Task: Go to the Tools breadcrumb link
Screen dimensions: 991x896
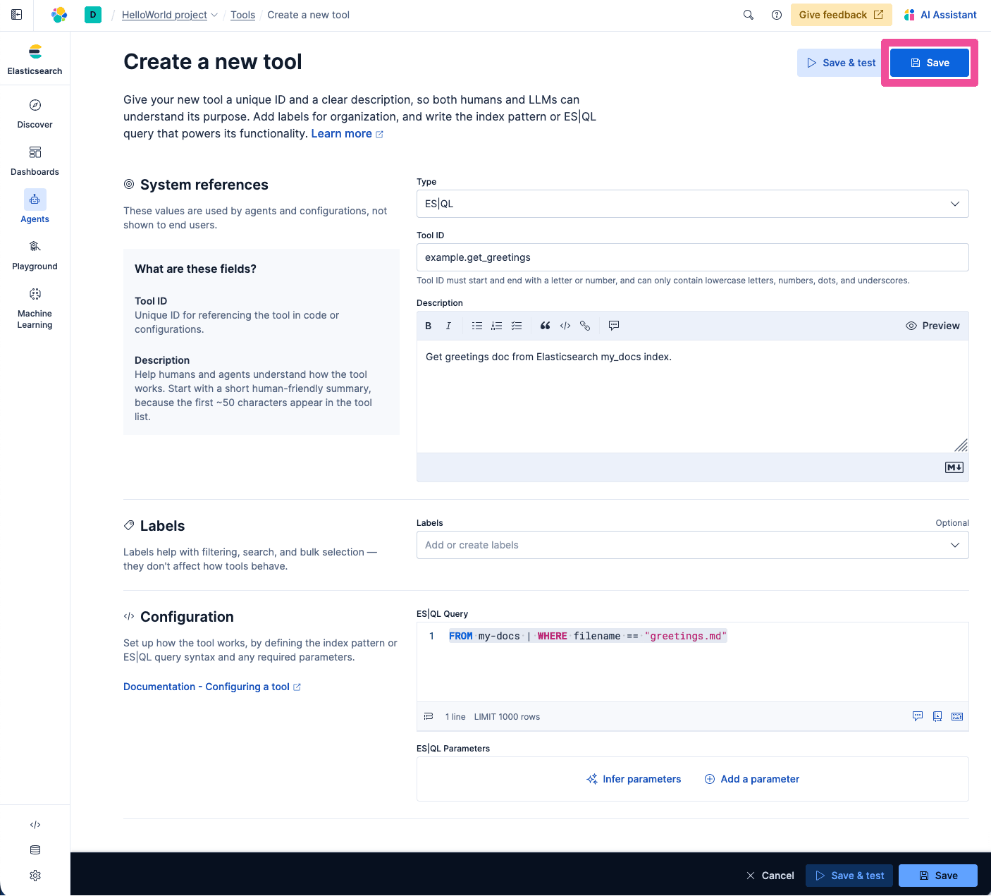Action: click(x=242, y=14)
